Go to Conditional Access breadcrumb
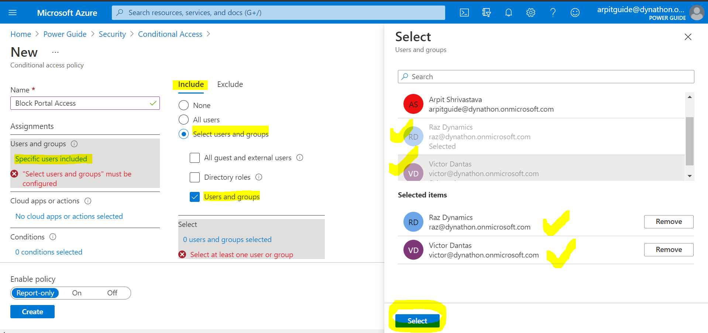 coord(170,34)
